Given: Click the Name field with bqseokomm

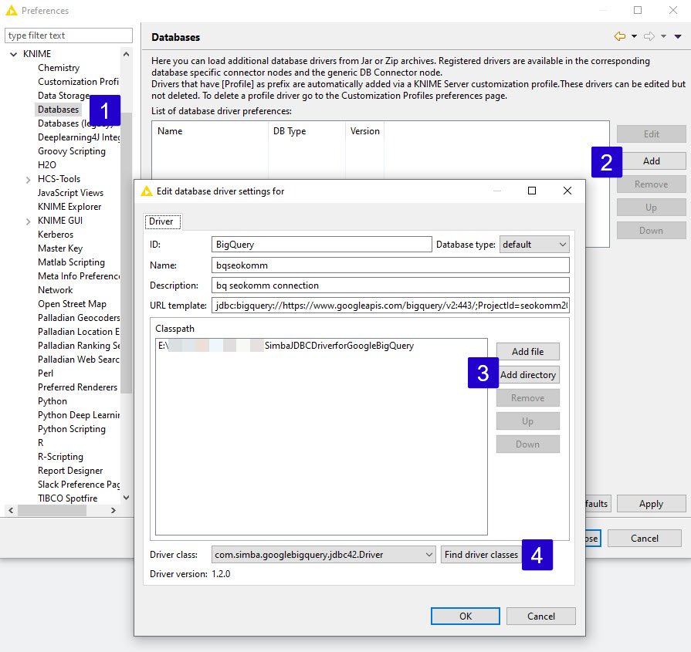Looking at the screenshot, I should tap(391, 265).
